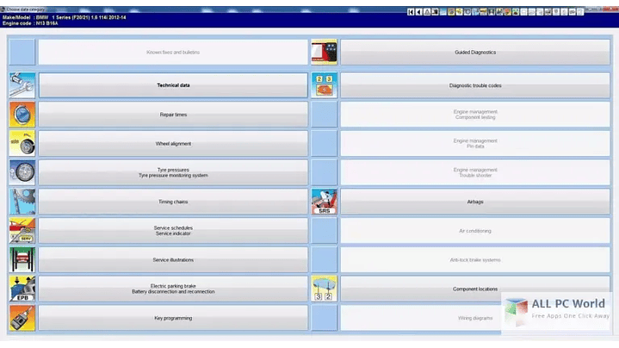
Task: Click the Diagnostic trouble codes icon
Action: (x=324, y=85)
